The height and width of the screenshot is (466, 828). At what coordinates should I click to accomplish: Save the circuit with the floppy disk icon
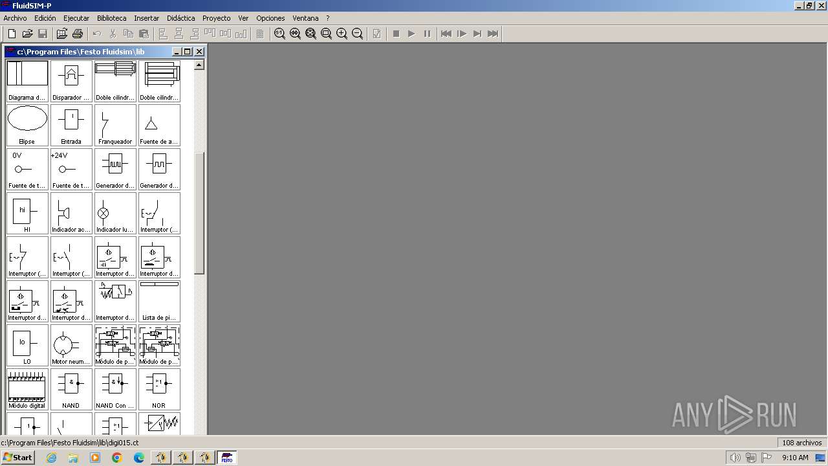[x=43, y=34]
